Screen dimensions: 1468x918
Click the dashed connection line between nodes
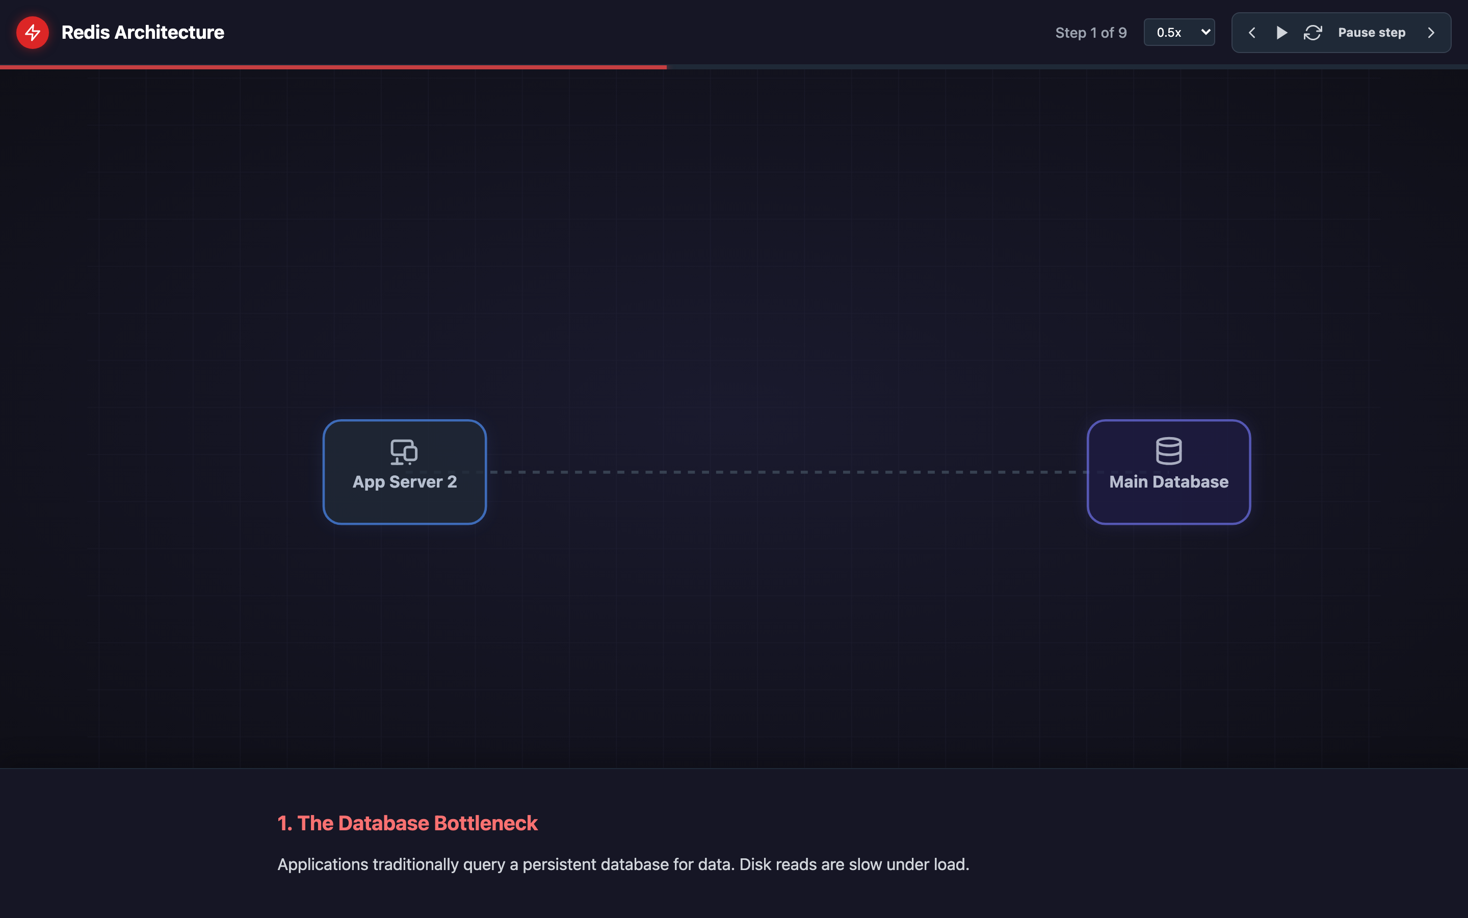pos(787,472)
